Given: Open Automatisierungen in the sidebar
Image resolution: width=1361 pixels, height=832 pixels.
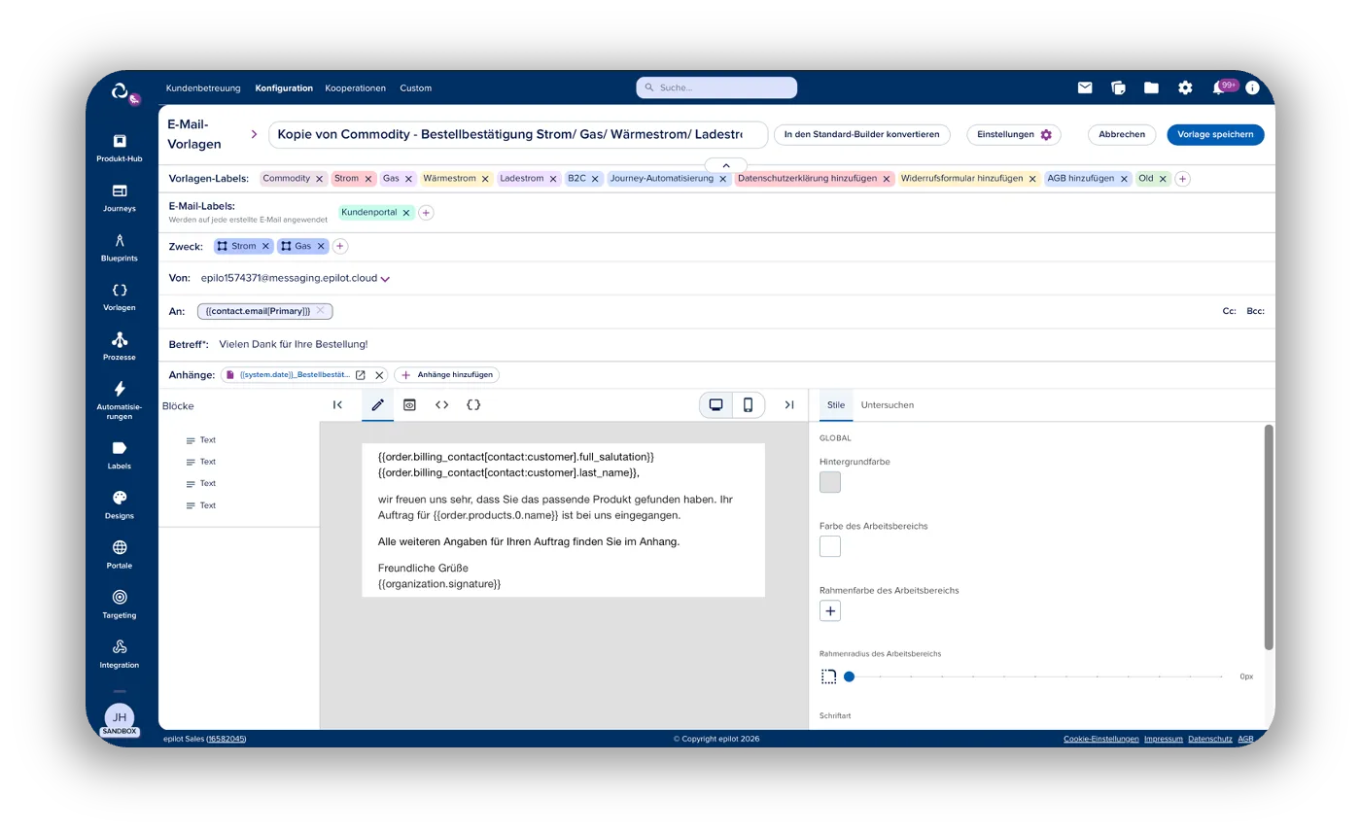Looking at the screenshot, I should click(120, 399).
